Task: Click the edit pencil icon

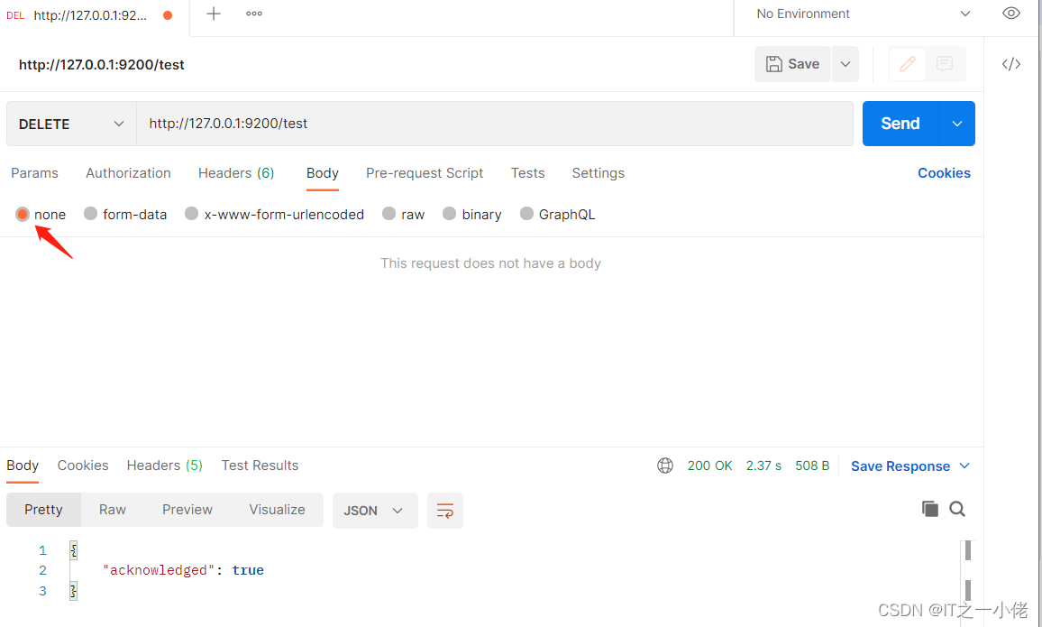Action: pos(907,64)
